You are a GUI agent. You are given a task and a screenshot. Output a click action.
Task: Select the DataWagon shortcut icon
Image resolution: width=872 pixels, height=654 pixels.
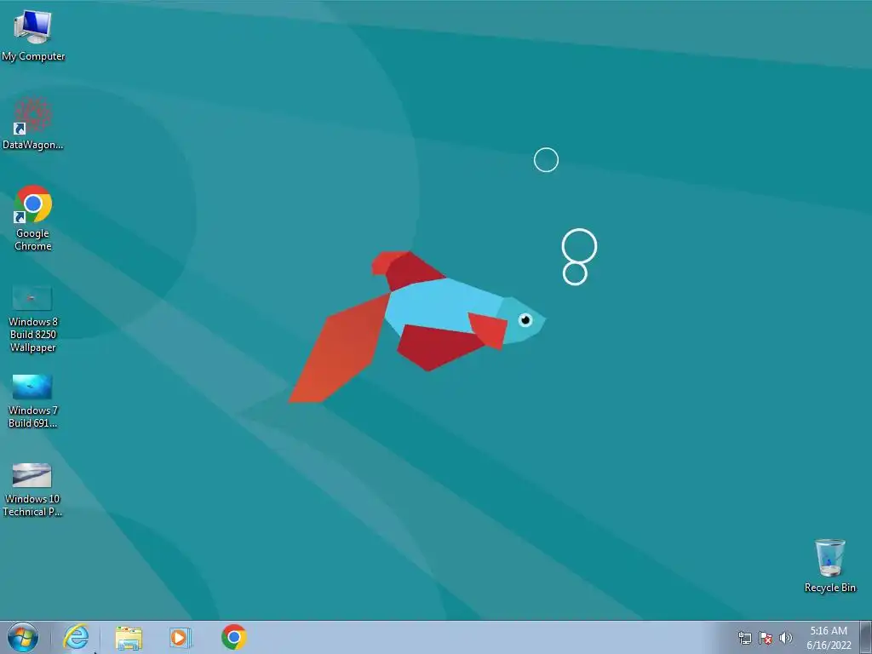33,123
